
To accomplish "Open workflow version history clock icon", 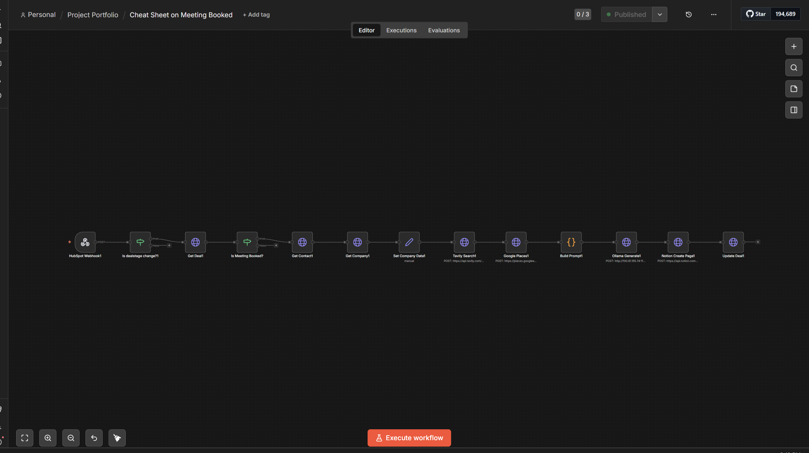I will click(x=689, y=14).
